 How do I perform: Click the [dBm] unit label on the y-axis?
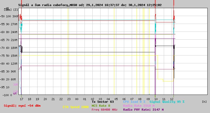(8, 9)
